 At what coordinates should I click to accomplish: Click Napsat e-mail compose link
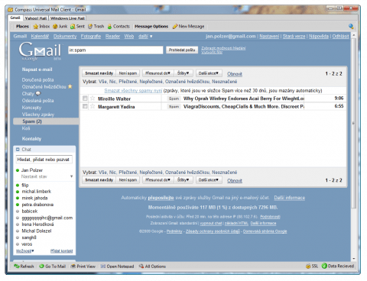[x=37, y=69]
